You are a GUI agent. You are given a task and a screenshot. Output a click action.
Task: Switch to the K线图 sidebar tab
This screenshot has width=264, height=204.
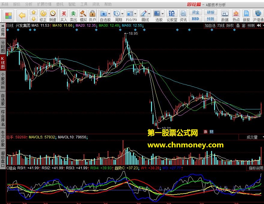pyautogui.click(x=3, y=63)
